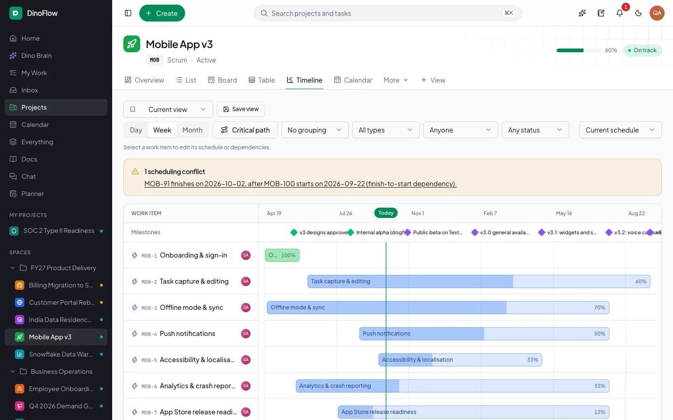The height and width of the screenshot is (420, 673).
Task: Open the MOB-91 scheduling conflict link
Action: point(300,184)
